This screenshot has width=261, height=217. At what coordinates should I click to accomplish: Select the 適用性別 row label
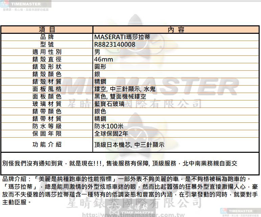coord(47,52)
